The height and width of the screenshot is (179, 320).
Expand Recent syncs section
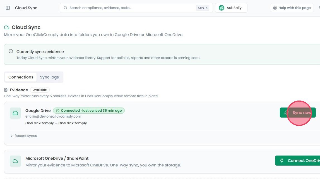click(x=24, y=136)
